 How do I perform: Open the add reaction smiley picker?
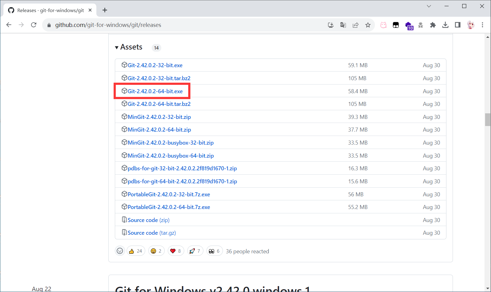(x=120, y=251)
